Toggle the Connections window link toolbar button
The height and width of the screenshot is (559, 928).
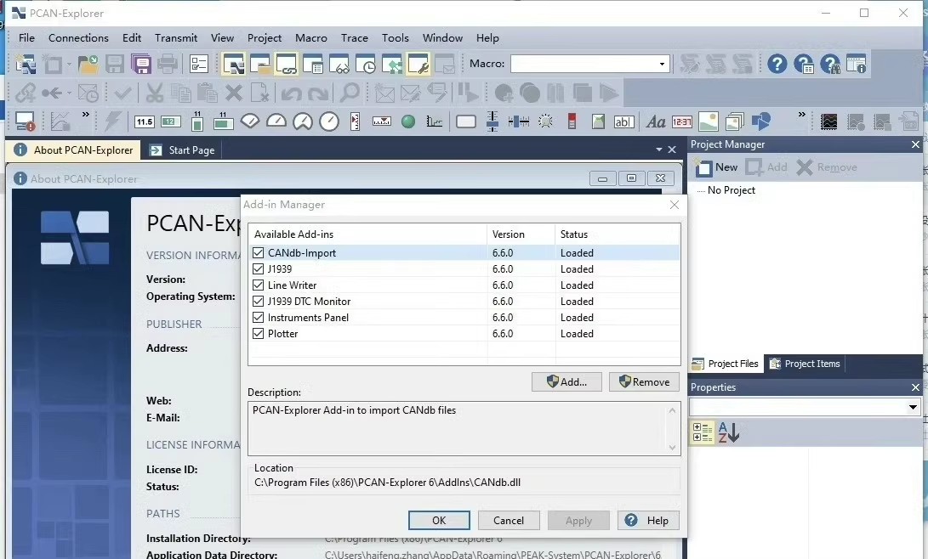point(287,64)
